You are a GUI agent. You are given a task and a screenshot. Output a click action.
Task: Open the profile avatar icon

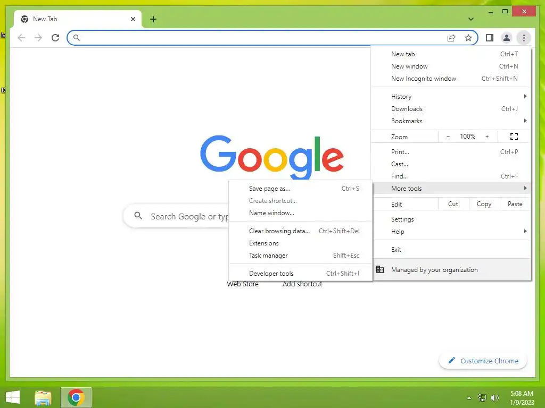(507, 38)
